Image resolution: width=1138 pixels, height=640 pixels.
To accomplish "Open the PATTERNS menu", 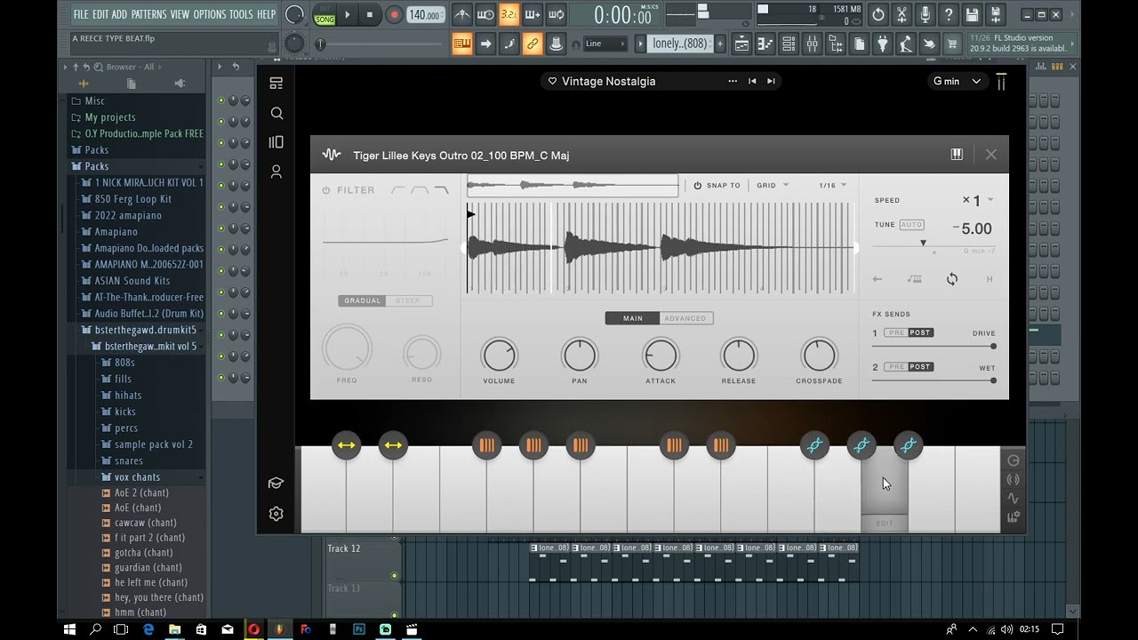I will [148, 14].
